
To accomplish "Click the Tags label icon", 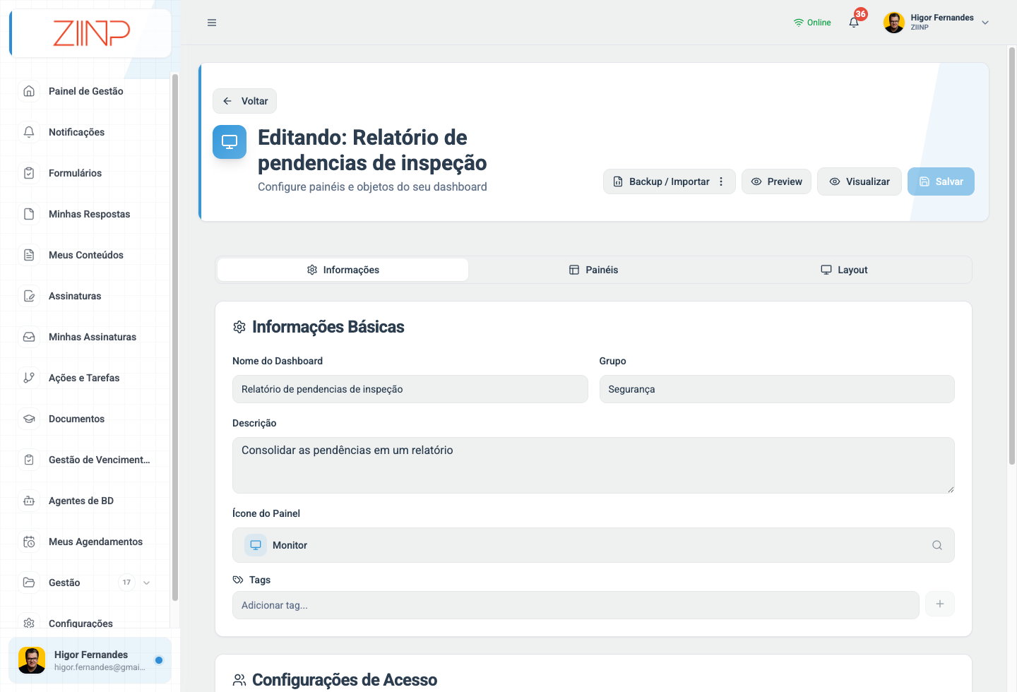I will [x=238, y=580].
